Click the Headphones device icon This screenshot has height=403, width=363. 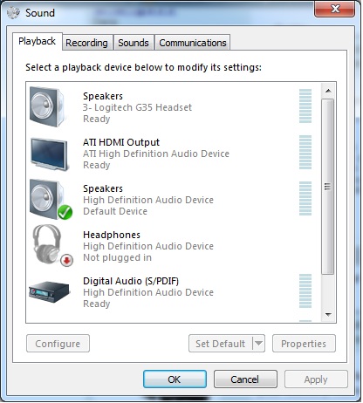(51, 245)
